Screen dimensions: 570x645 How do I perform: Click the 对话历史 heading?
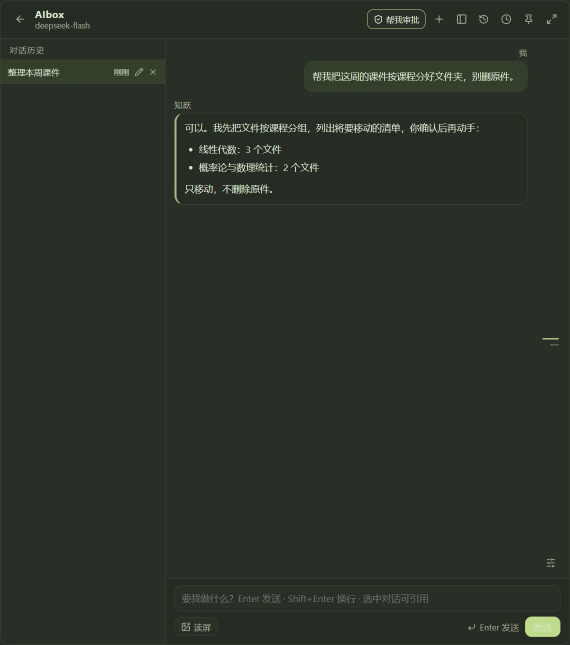click(x=26, y=50)
